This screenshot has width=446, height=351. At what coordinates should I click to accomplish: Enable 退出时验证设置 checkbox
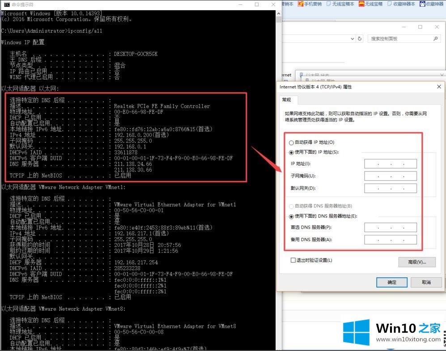click(293, 260)
